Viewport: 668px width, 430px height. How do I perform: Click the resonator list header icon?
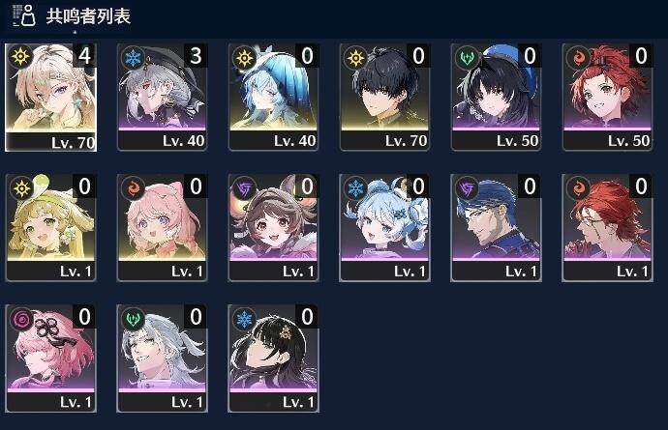tap(23, 15)
